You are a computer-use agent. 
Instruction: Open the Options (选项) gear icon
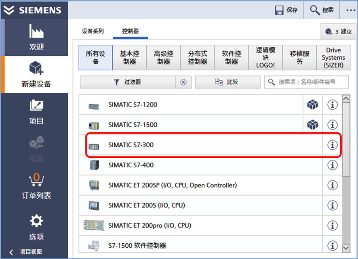pos(36,221)
